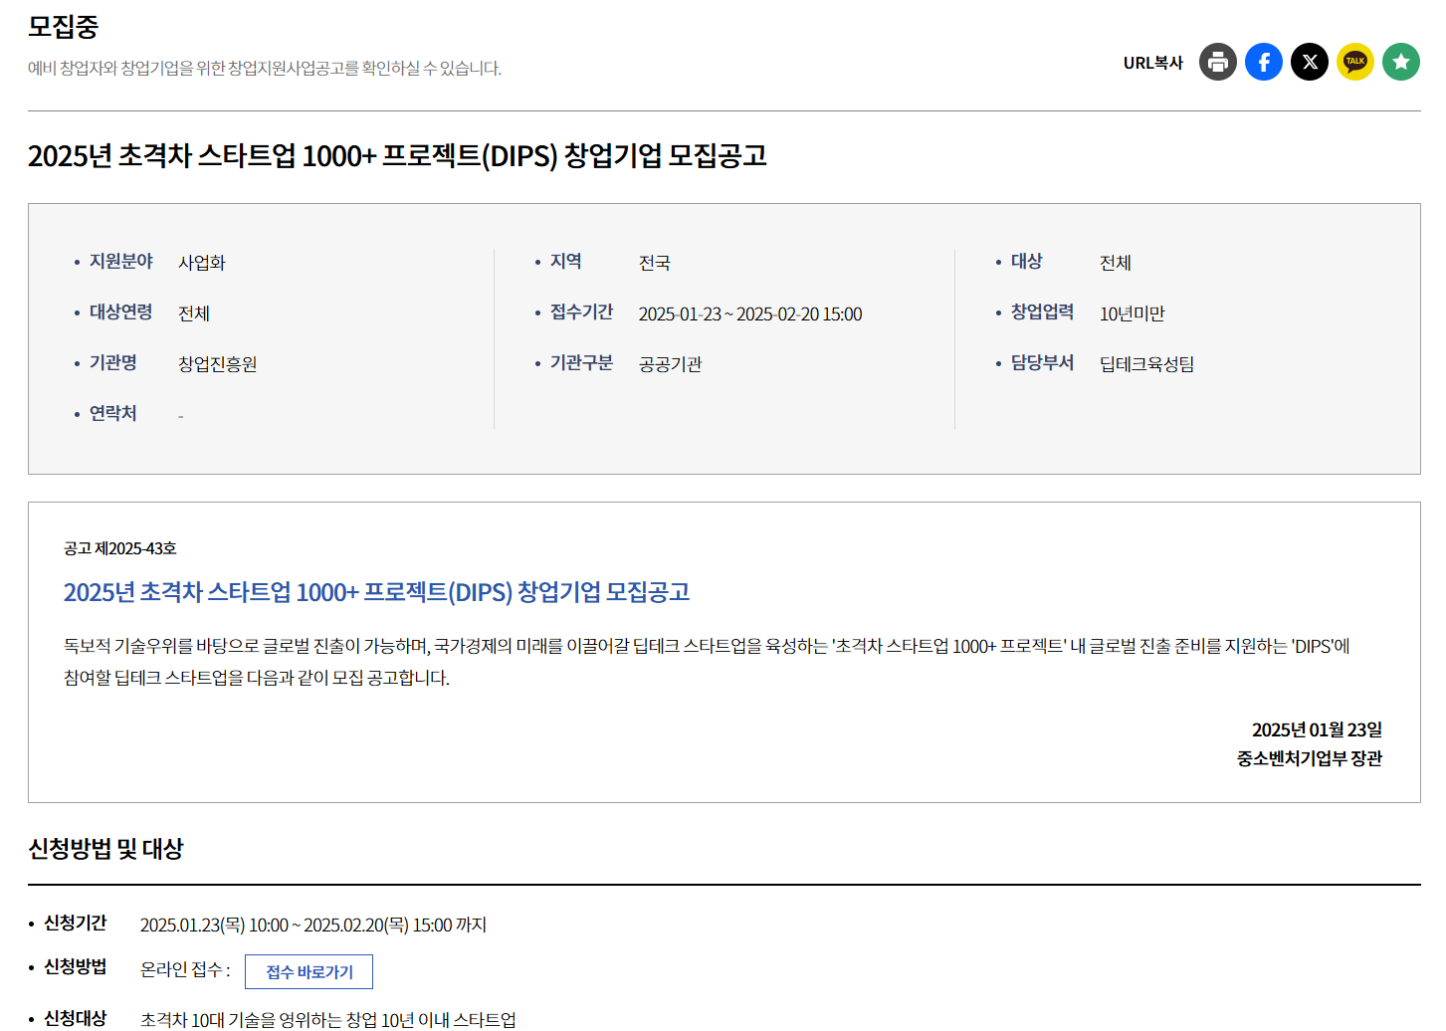Open the 접수 바로가기 application button
1446x1031 pixels.
[x=309, y=972]
